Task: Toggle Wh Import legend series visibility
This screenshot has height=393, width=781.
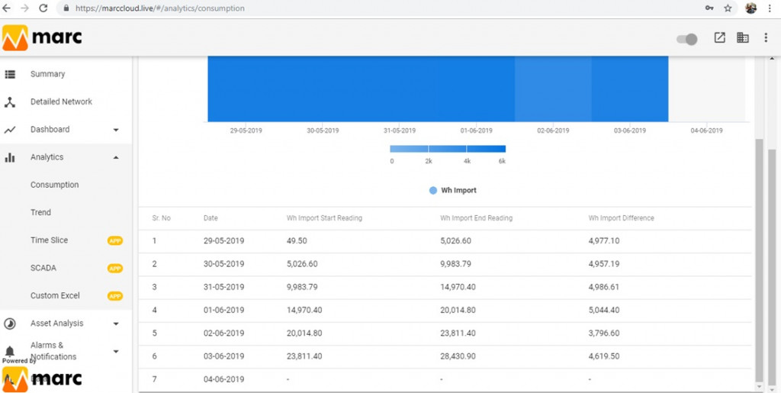Action: tap(453, 190)
